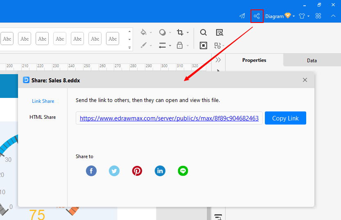Image resolution: width=341 pixels, height=220 pixels.
Task: Expand the shadow dropdown arrow
Action: tap(170, 33)
